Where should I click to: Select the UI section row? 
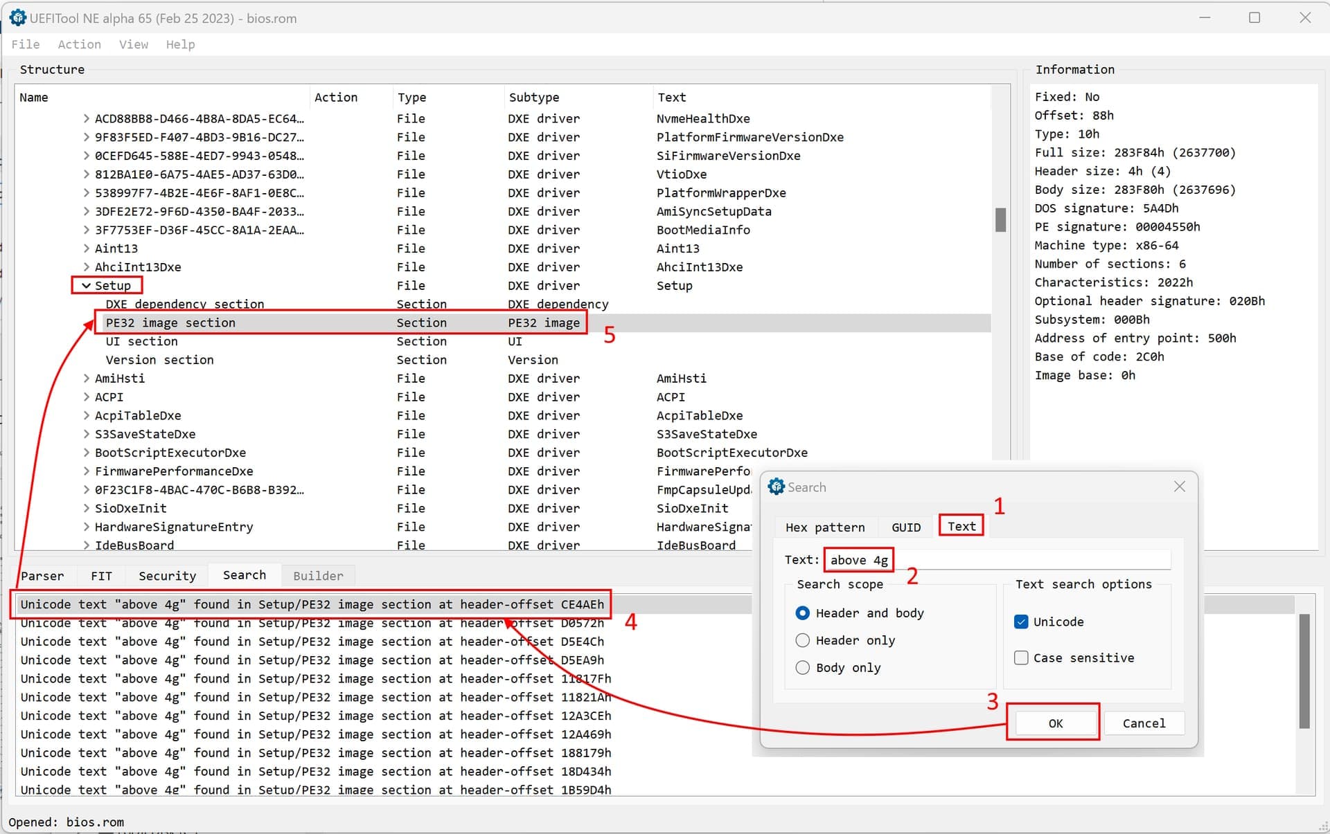pyautogui.click(x=503, y=341)
